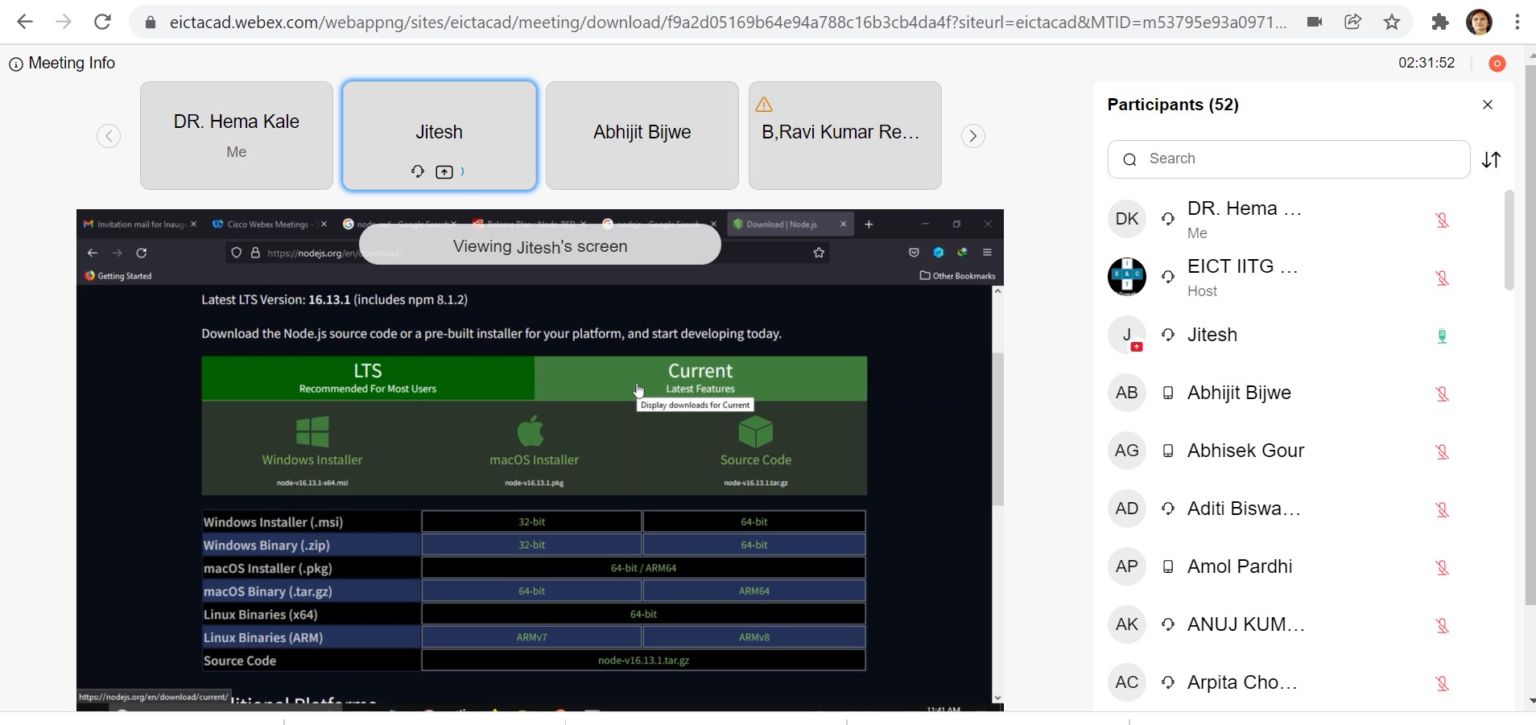Click Abhijit Bijwe muted microphone icon

tap(1442, 393)
